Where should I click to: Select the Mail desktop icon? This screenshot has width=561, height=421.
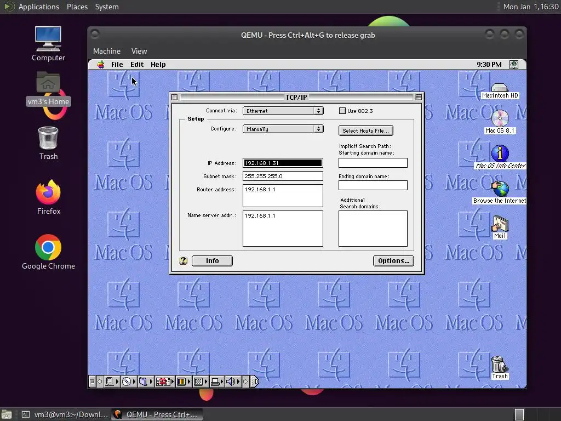[500, 227]
